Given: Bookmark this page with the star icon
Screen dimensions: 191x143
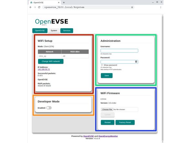Looking at the screenshot, I should tap(132, 7).
